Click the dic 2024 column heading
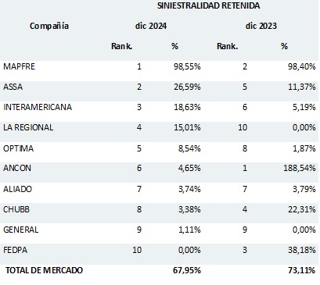Screen dimensions: 320x285 151,26
